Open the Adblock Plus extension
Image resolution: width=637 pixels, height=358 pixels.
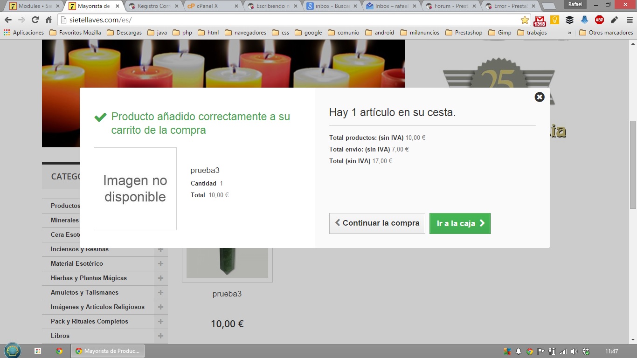[599, 20]
